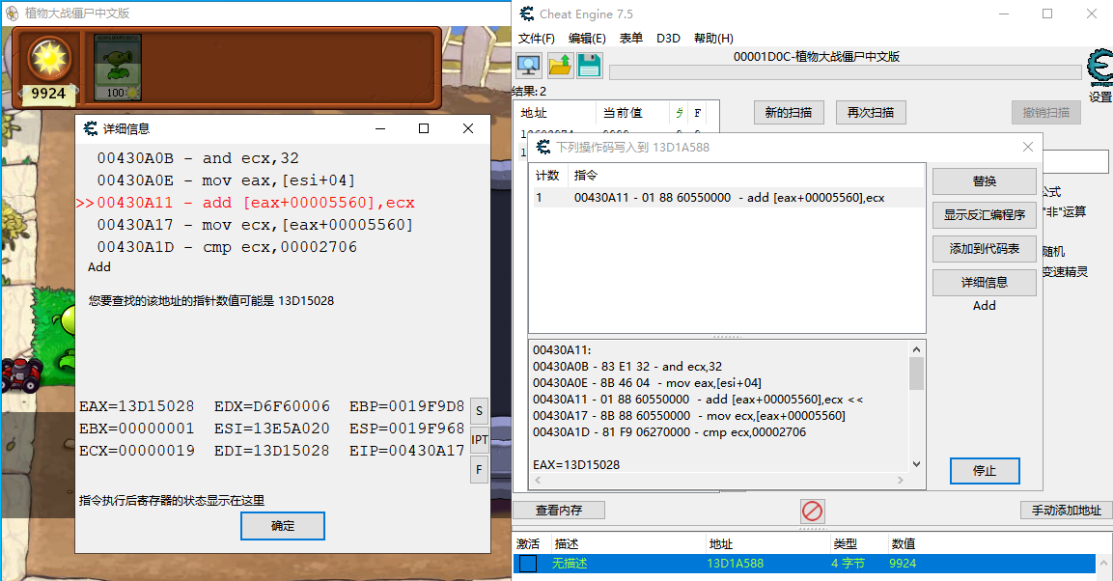Click the 地址 column header in scan results

coord(534,113)
